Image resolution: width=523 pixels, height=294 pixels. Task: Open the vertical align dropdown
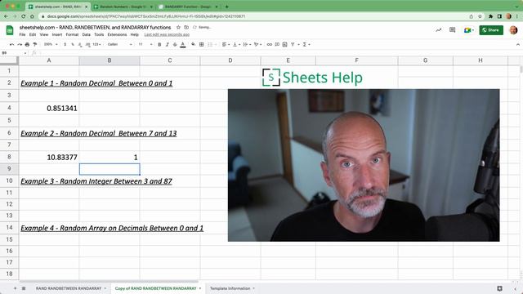[x=236, y=44]
